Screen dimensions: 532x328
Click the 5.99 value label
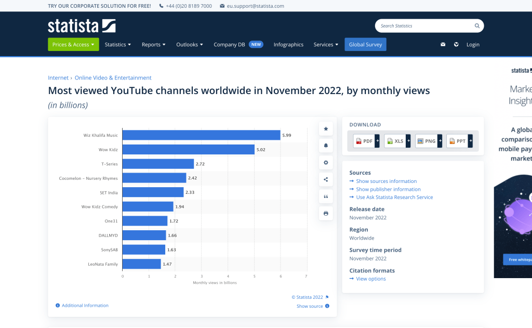tap(287, 135)
